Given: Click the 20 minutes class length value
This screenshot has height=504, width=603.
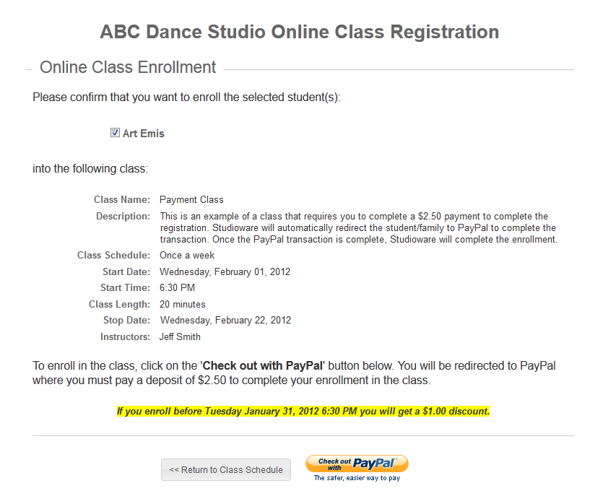Looking at the screenshot, I should point(183,305).
